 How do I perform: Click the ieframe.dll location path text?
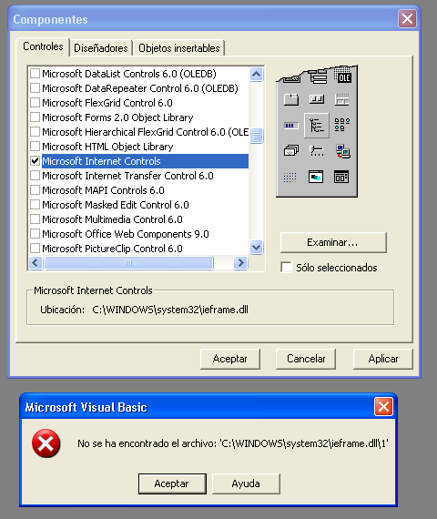170,310
